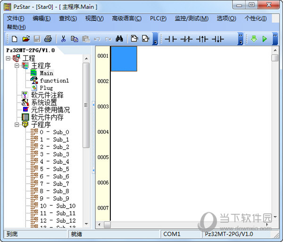Click the Cut scissors icon
This screenshot has width=283, height=242.
click(63, 39)
